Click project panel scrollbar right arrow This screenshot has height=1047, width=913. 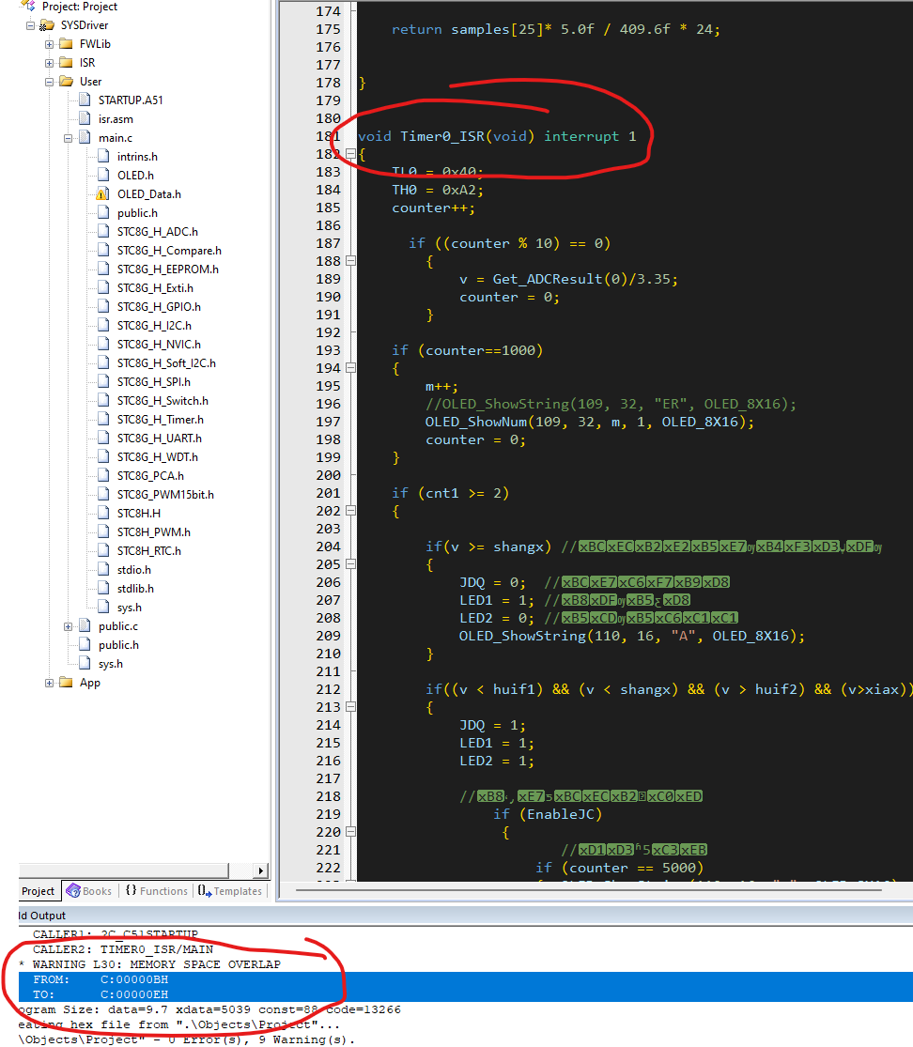[260, 870]
